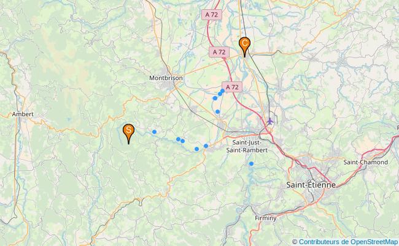399x246 pixels.
Task: Click the Firminy town label
Action: (x=266, y=218)
